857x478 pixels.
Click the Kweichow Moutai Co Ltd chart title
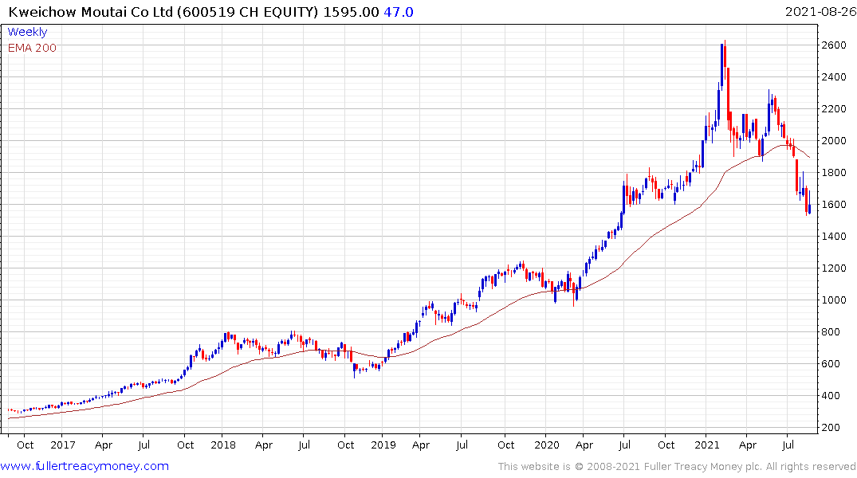(x=163, y=12)
